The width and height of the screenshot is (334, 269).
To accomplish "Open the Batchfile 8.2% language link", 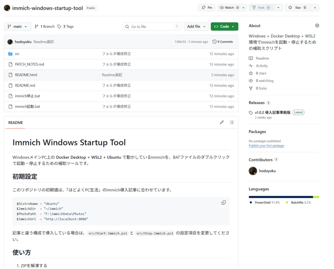I will tap(298, 203).
